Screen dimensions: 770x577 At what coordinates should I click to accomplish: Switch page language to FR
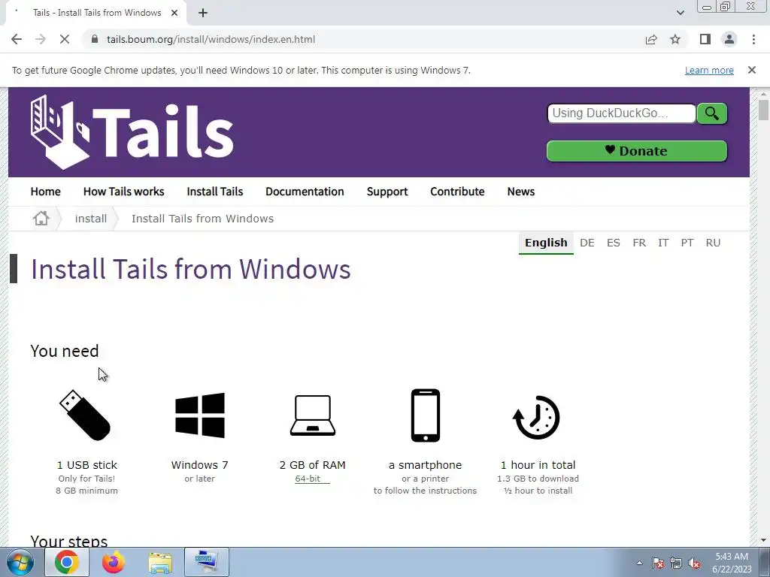(x=639, y=243)
